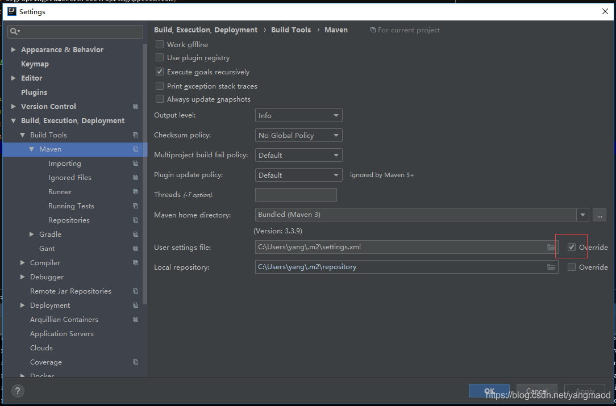Open the Clouds settings page
The height and width of the screenshot is (406, 616).
(x=41, y=348)
